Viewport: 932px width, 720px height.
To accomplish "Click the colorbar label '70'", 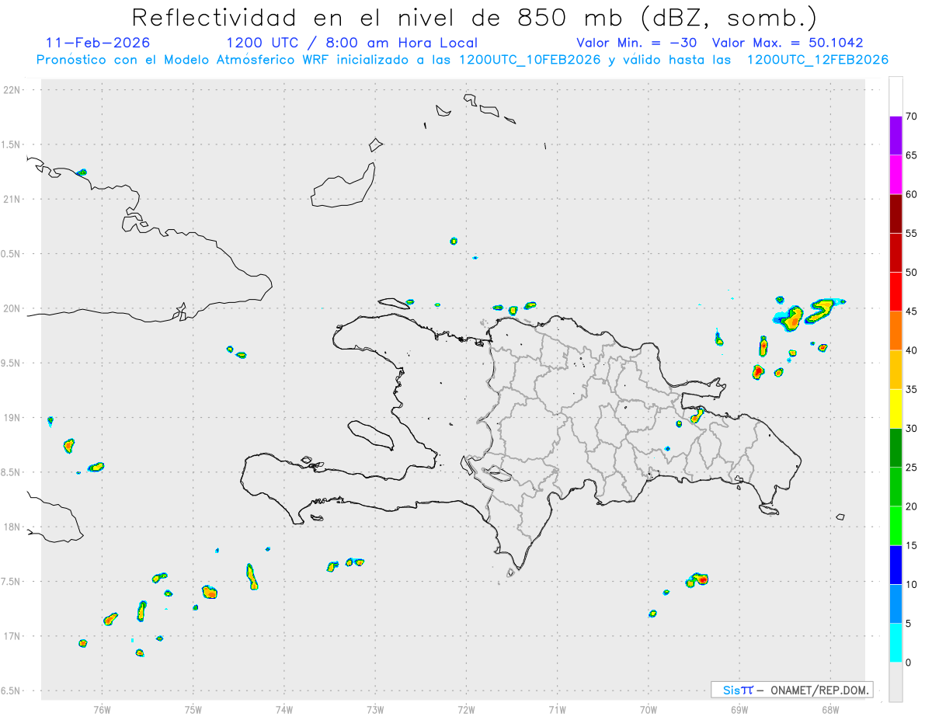I will 911,116.
